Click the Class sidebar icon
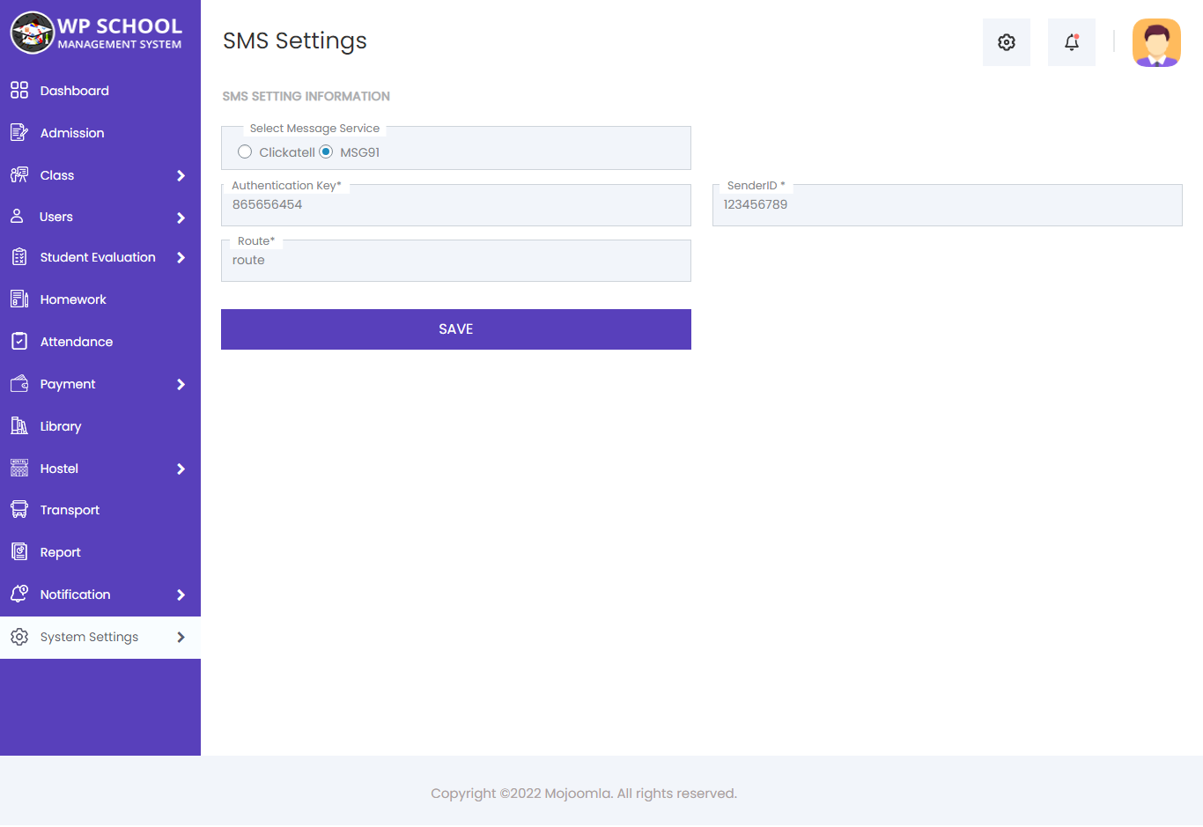 click(x=19, y=174)
